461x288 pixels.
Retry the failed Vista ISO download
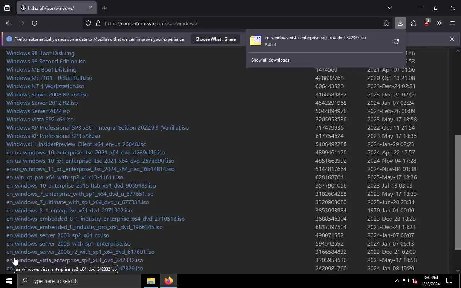coord(396,41)
